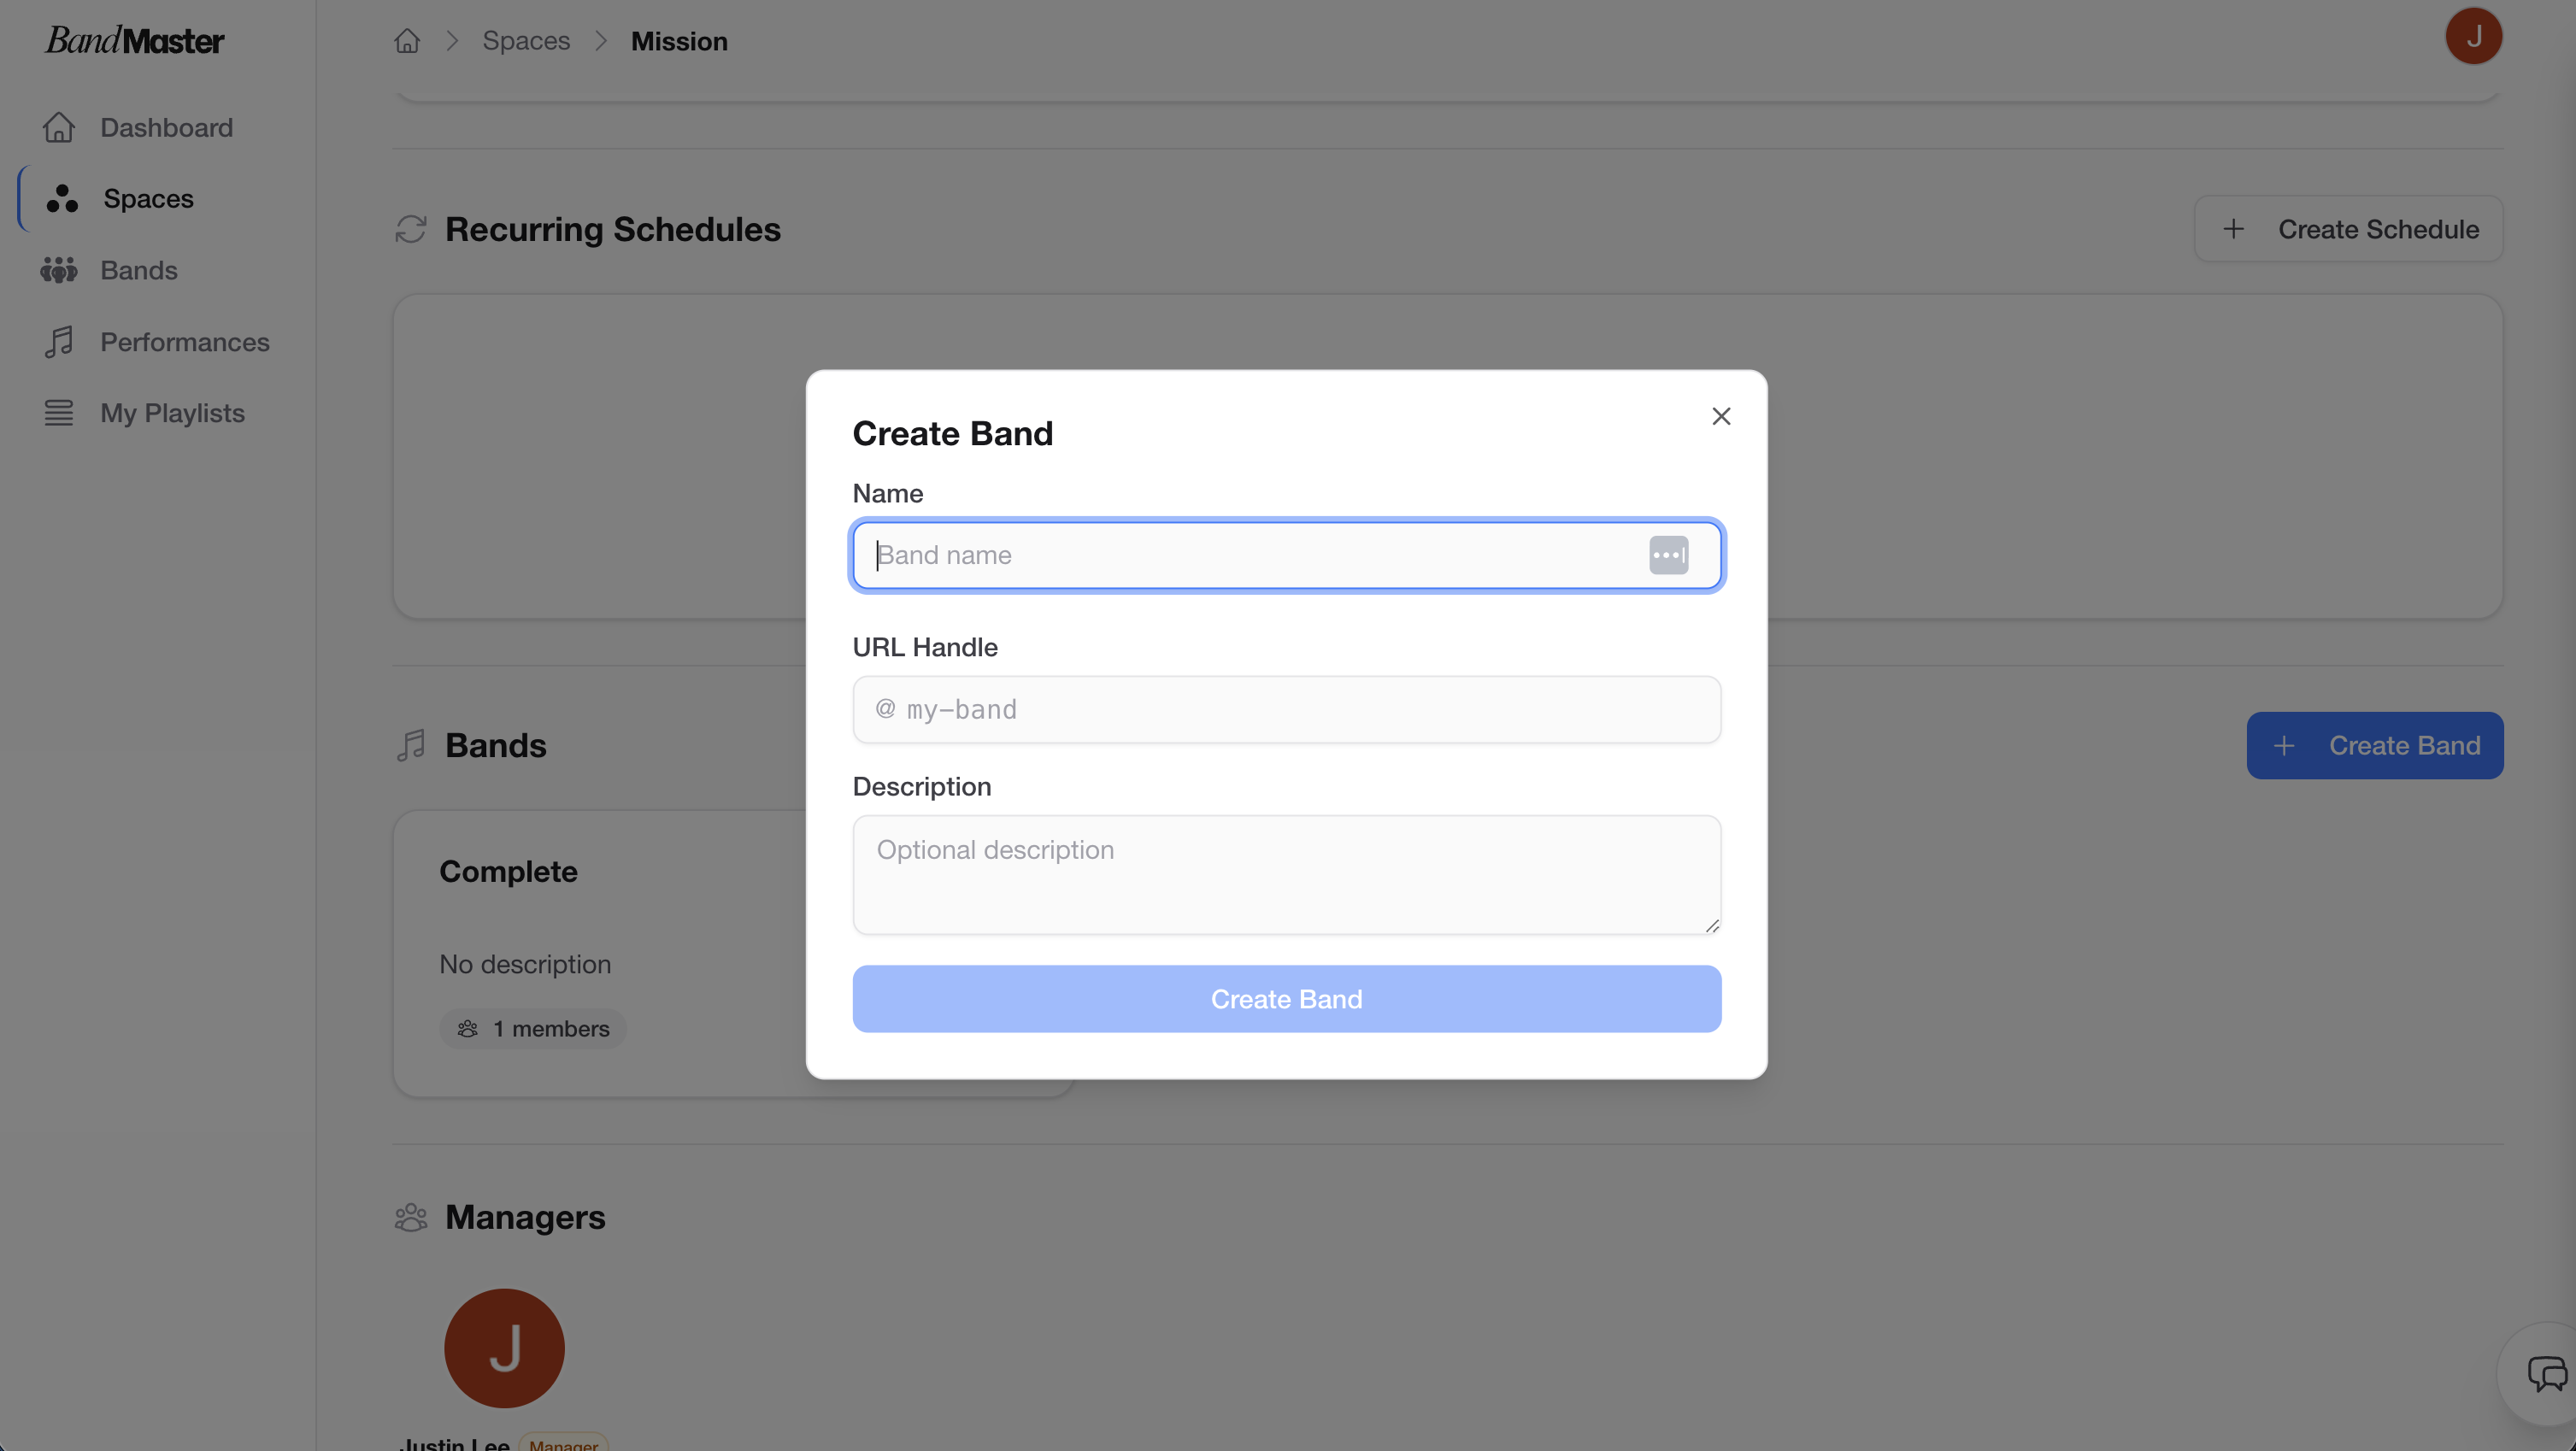Click the Recurring Schedules refresh icon
Viewport: 2576px width, 1451px height.
tap(410, 229)
